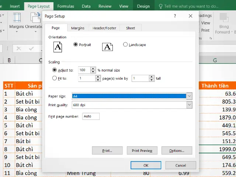
Task: Select column B header
Action: pyautogui.click(x=9, y=60)
